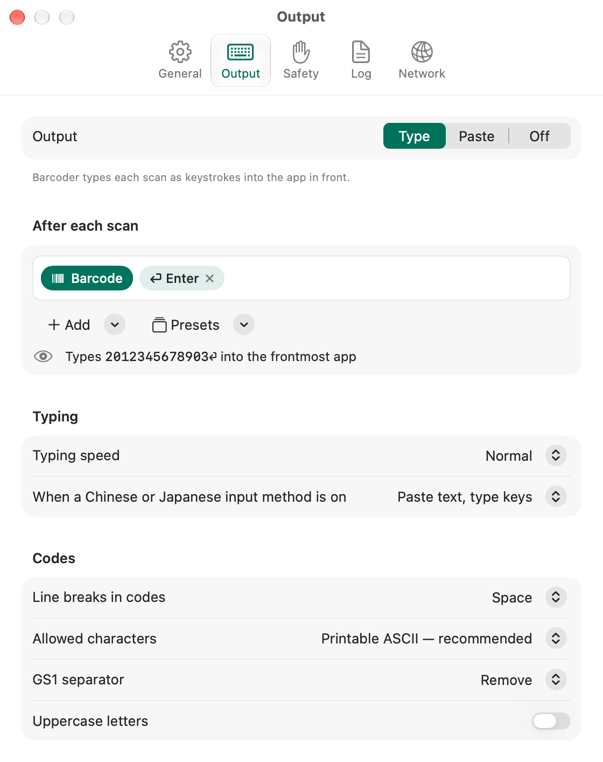603x762 pixels.
Task: Select the Barcode token chip
Action: (x=87, y=278)
